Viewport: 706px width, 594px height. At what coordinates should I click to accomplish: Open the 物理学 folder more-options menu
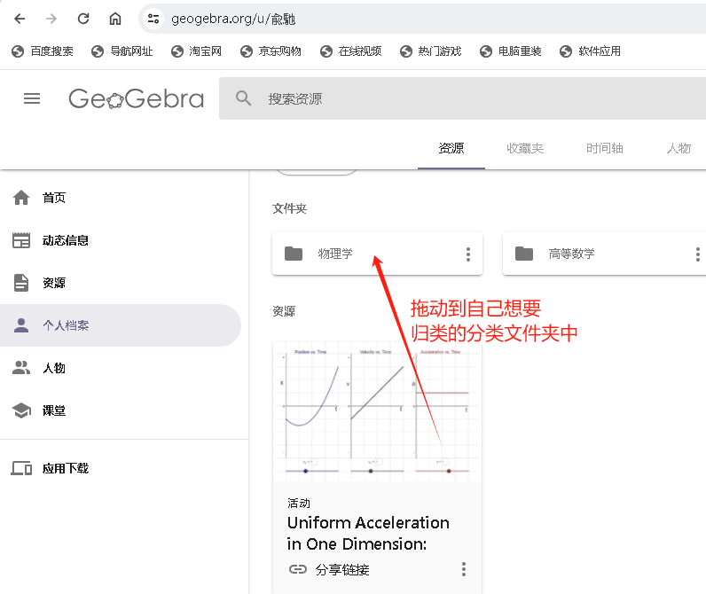coord(468,254)
